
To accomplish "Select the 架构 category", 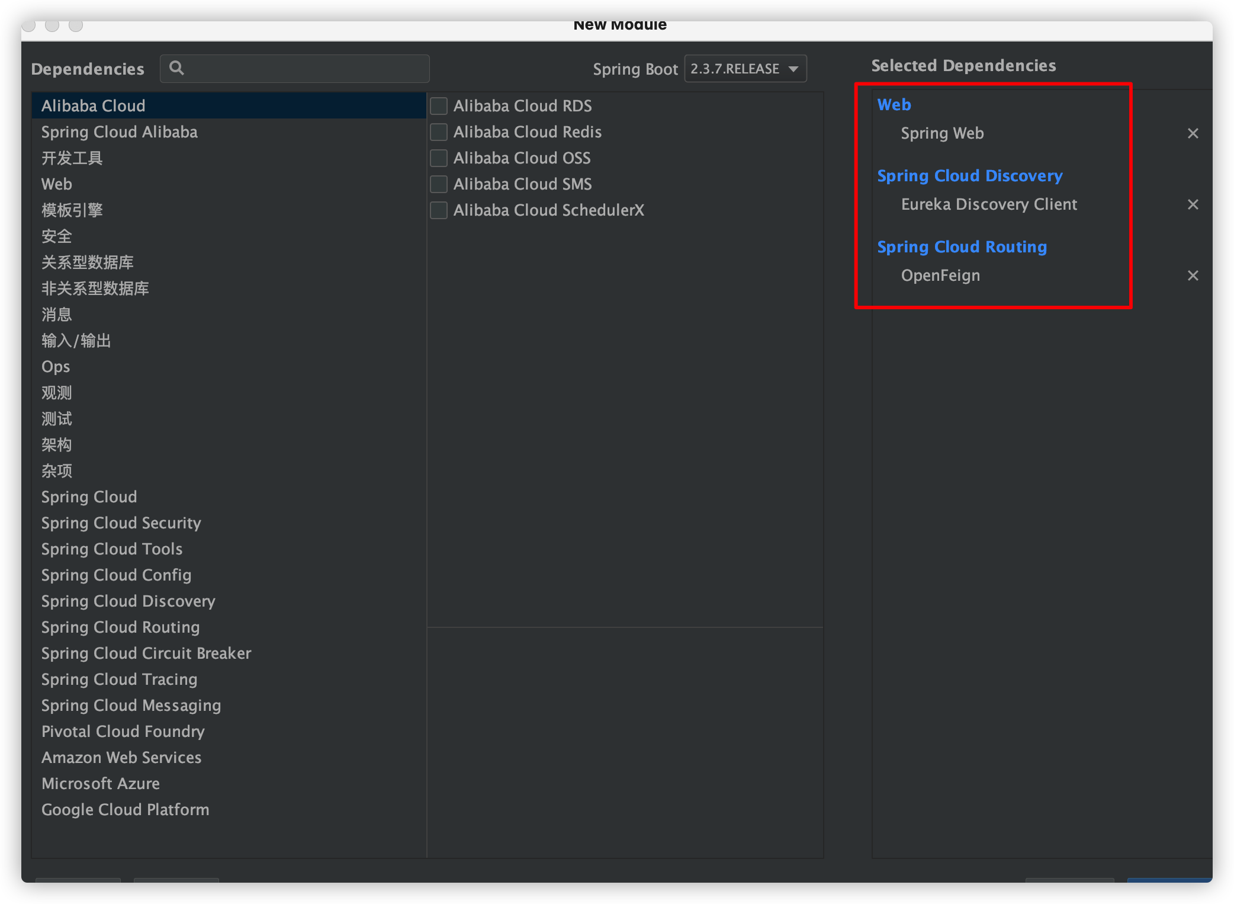I will 229,445.
